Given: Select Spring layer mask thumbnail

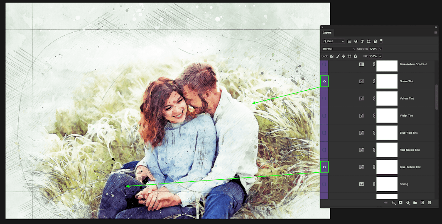Looking at the screenshot, I should pyautogui.click(x=387, y=184).
